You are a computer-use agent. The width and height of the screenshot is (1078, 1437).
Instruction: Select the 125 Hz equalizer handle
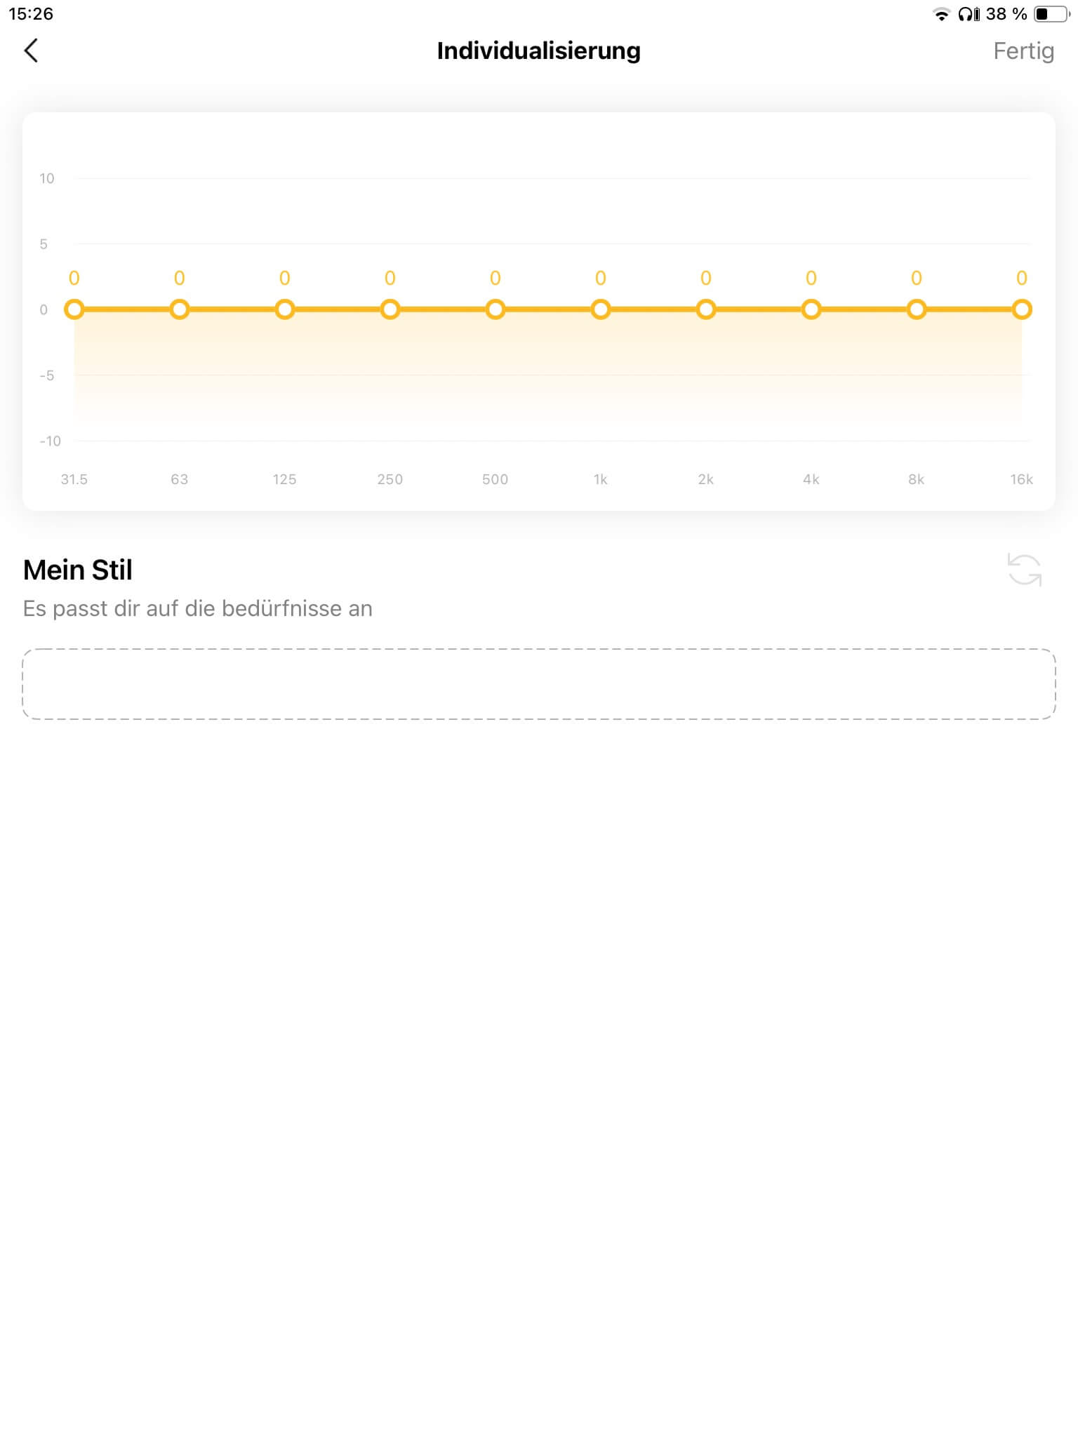(285, 309)
